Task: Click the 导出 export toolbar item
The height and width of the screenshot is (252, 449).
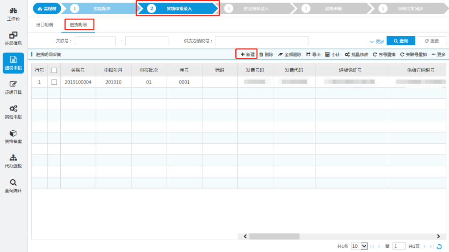Action: (x=313, y=54)
